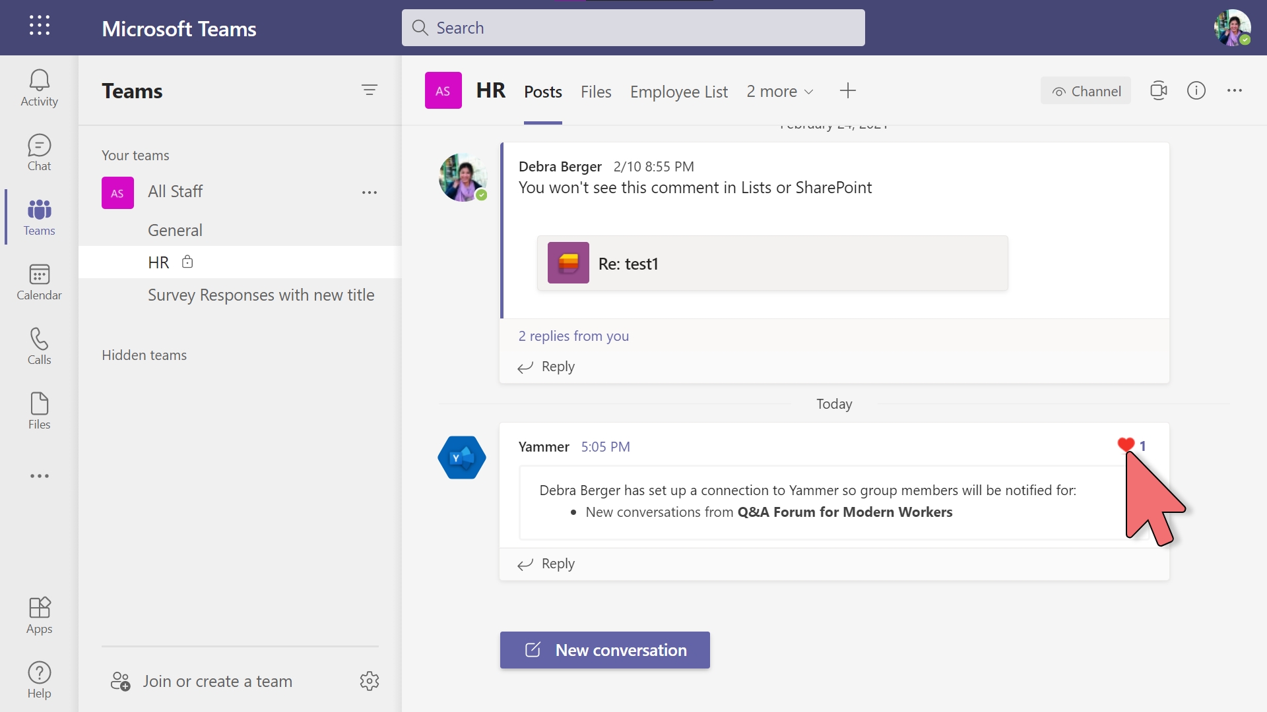Select the General channel
This screenshot has width=1267, height=712.
click(x=240, y=230)
